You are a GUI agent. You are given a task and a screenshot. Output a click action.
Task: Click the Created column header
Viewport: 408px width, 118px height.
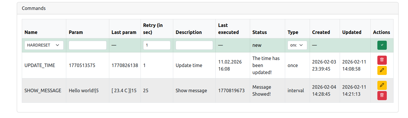point(321,32)
